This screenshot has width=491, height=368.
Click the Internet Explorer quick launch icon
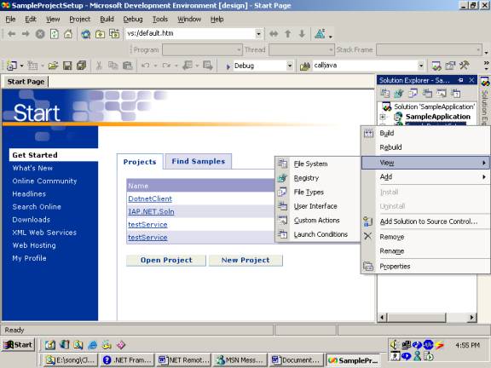(x=92, y=345)
